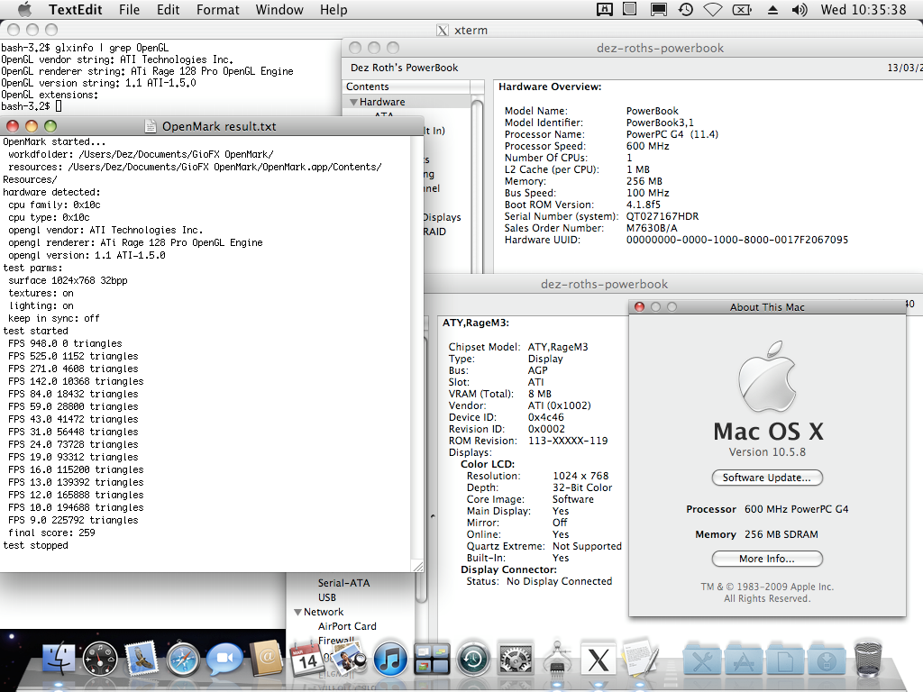Open the Edit menu
The height and width of the screenshot is (692, 923).
(x=168, y=9)
